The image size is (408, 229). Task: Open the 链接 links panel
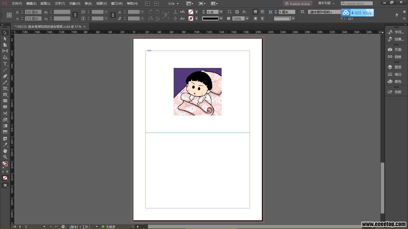(x=395, y=57)
